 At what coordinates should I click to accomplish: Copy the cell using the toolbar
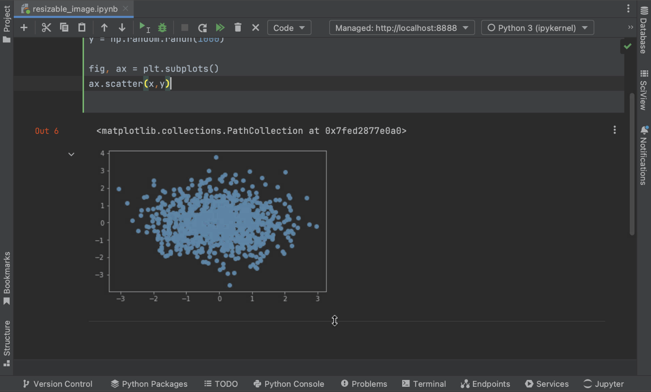[64, 28]
